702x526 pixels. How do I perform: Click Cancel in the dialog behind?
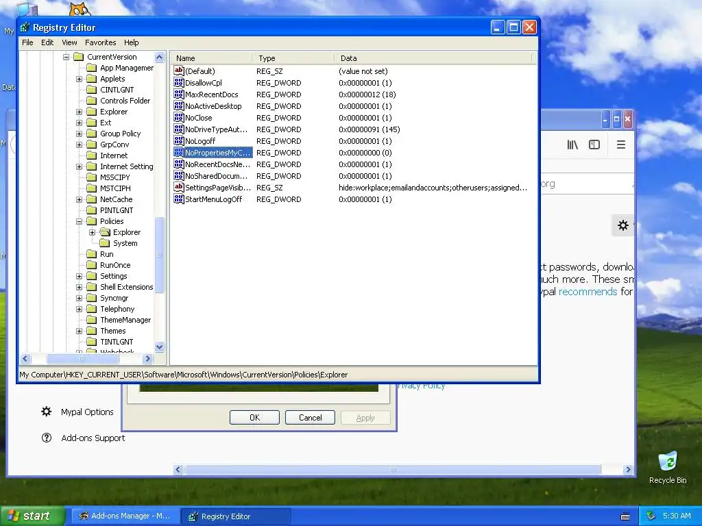pos(310,417)
